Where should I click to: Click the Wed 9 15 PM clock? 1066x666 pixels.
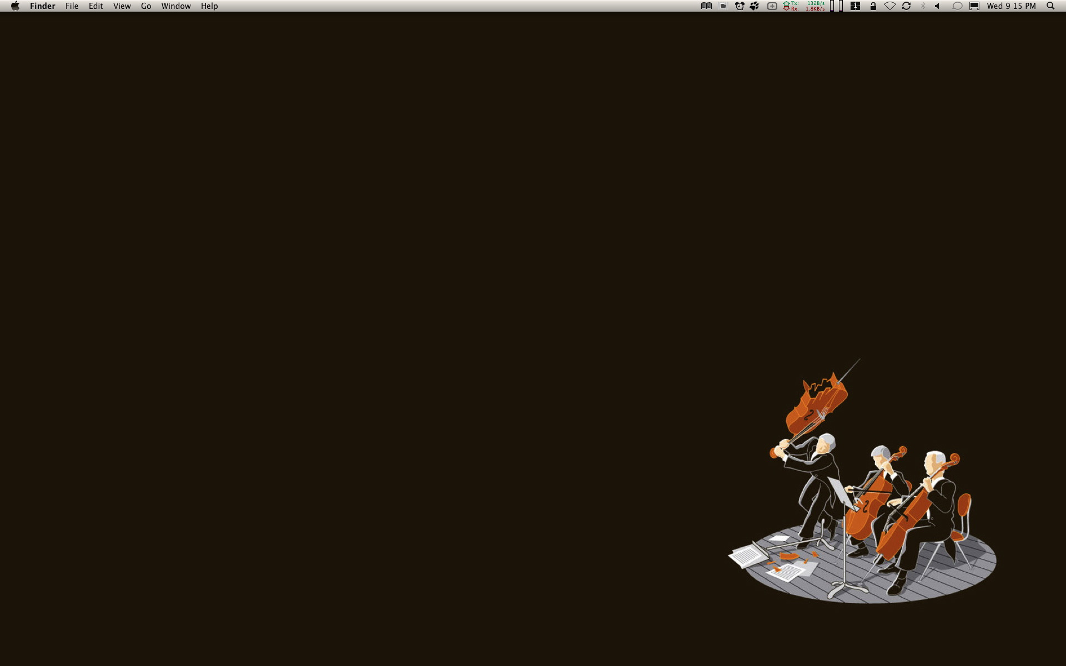(x=1011, y=6)
